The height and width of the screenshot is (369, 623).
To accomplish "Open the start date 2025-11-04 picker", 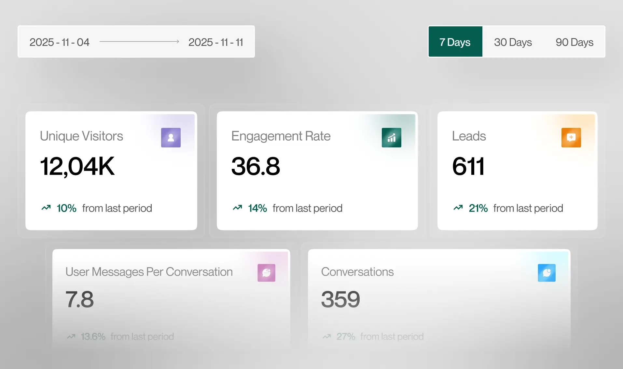I will tap(59, 42).
